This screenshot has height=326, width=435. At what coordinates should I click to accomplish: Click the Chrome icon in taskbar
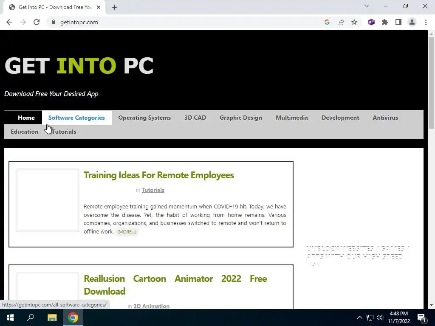point(73,318)
